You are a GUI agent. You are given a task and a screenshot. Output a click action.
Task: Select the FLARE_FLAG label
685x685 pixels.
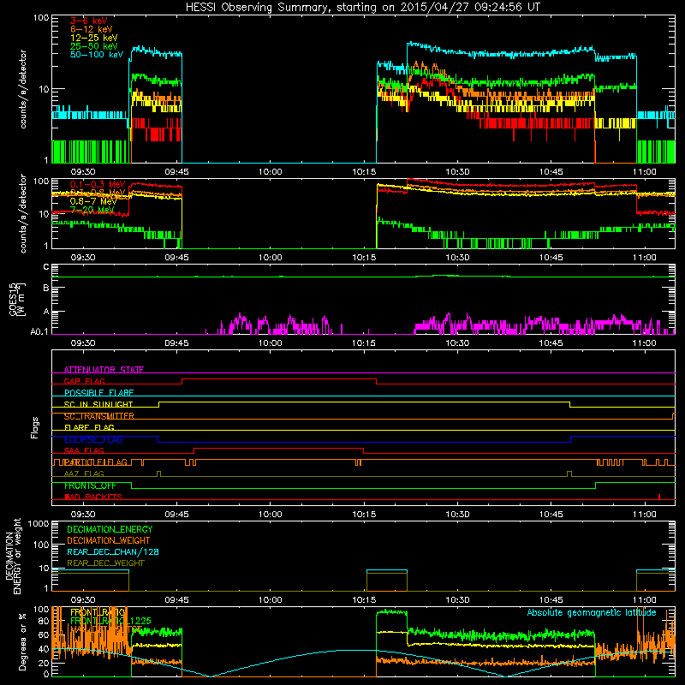pyautogui.click(x=89, y=427)
